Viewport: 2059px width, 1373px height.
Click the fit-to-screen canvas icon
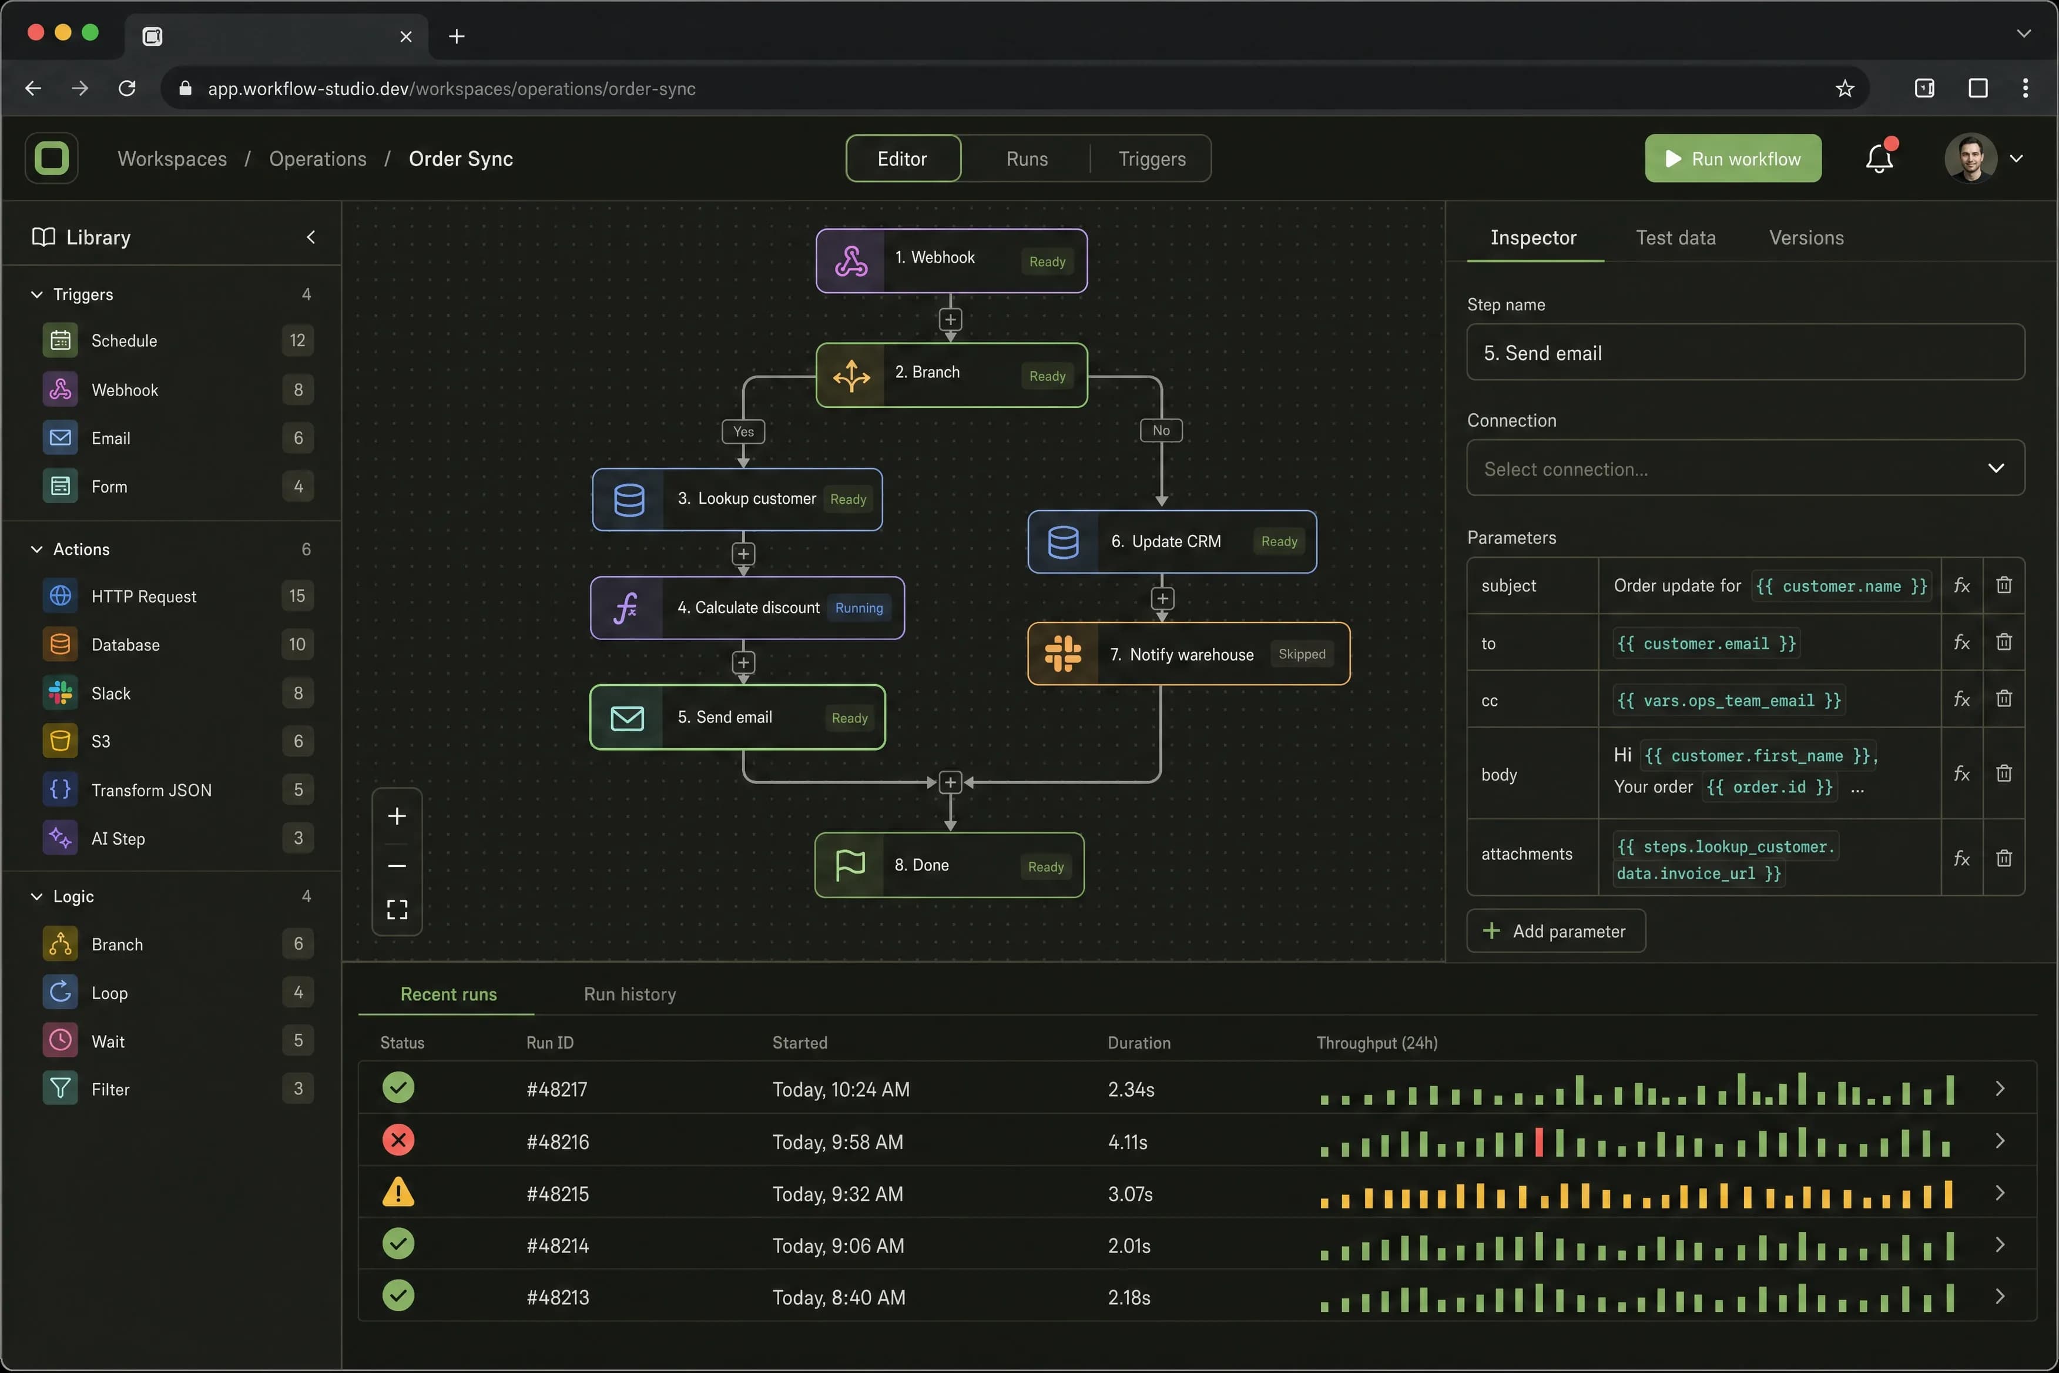[397, 910]
